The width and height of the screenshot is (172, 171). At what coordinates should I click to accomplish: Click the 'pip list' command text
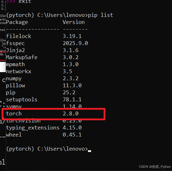[101, 15]
